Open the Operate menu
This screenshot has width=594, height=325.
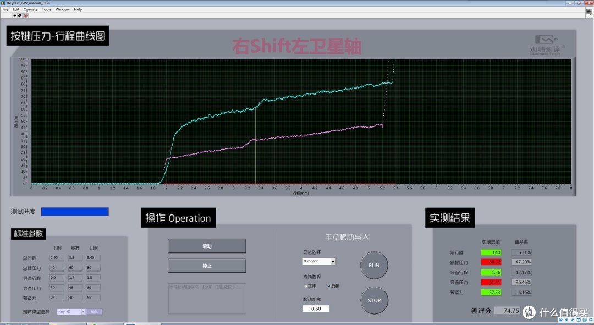[x=30, y=9]
